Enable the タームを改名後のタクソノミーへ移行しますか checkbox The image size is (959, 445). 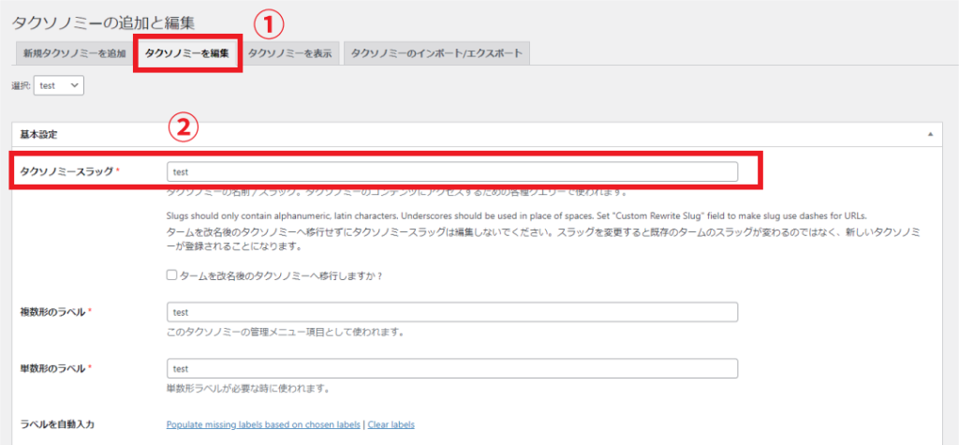click(x=171, y=275)
